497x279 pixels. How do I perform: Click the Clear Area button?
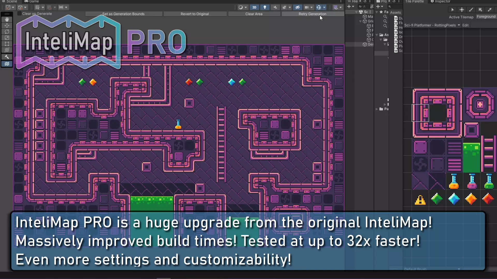[x=254, y=14]
